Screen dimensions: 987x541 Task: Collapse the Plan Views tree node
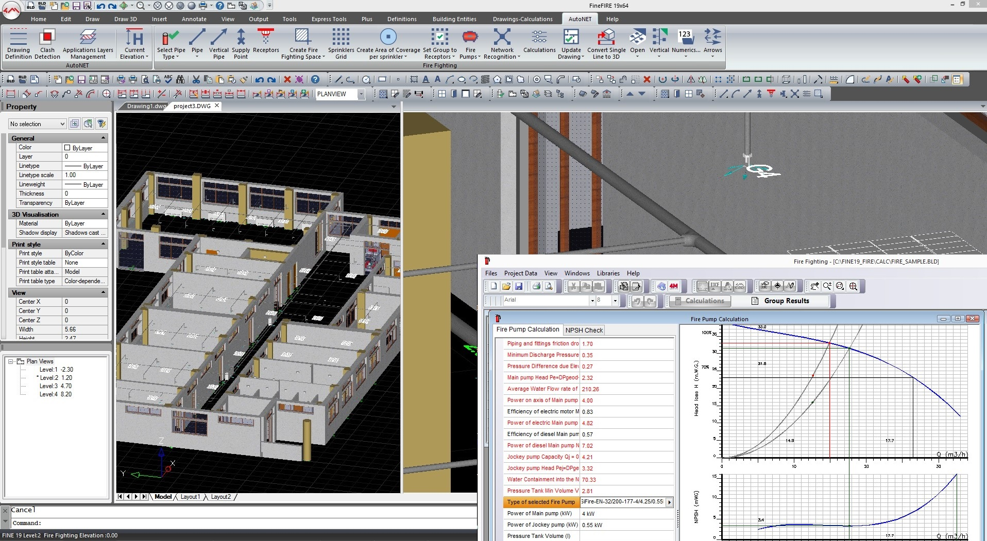click(10, 361)
